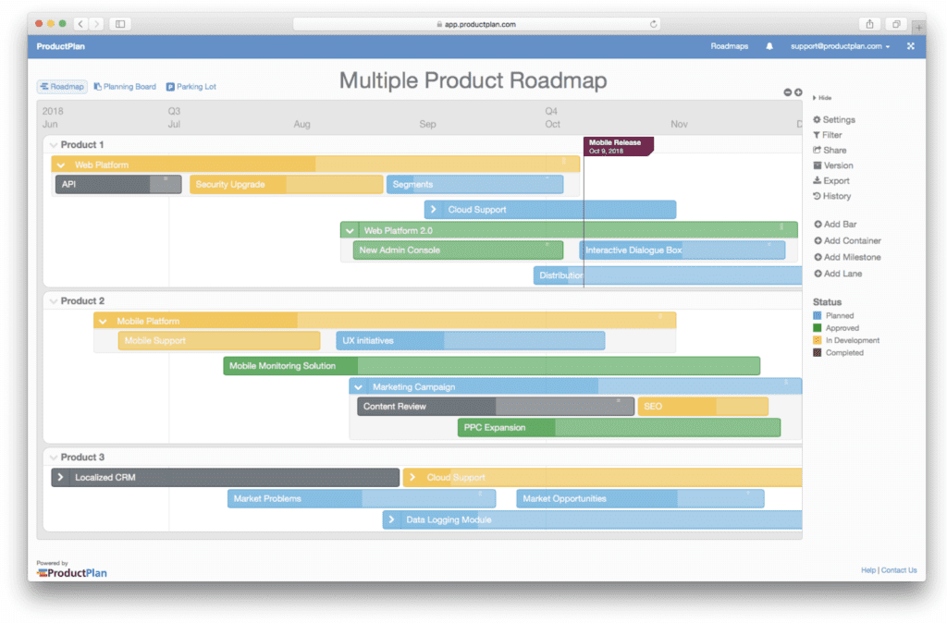The width and height of the screenshot is (947, 623).
Task: Click the Add Bar option
Action: pos(837,224)
